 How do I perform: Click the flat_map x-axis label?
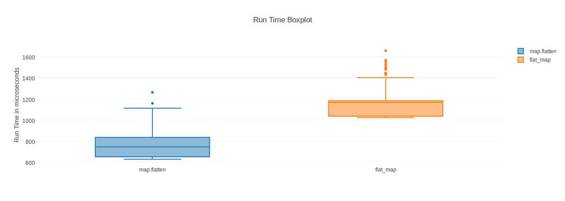tap(386, 170)
